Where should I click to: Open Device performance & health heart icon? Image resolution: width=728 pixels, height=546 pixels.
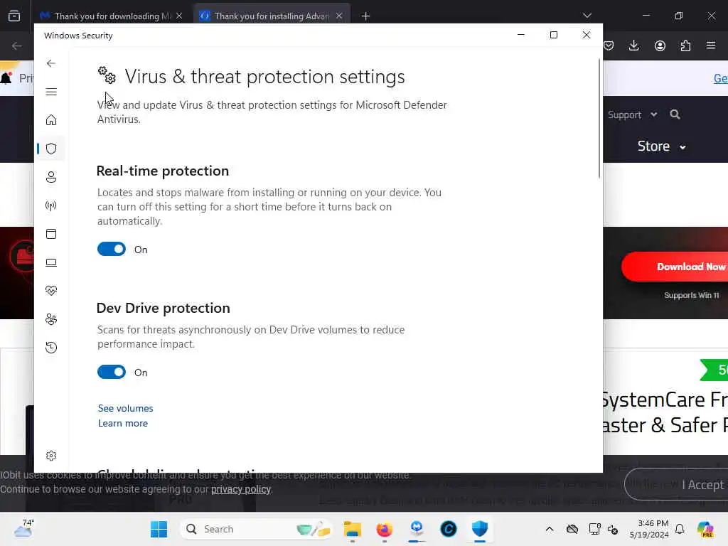click(51, 291)
